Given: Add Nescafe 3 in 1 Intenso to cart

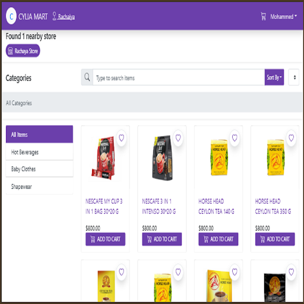Looking at the screenshot, I should [162, 239].
